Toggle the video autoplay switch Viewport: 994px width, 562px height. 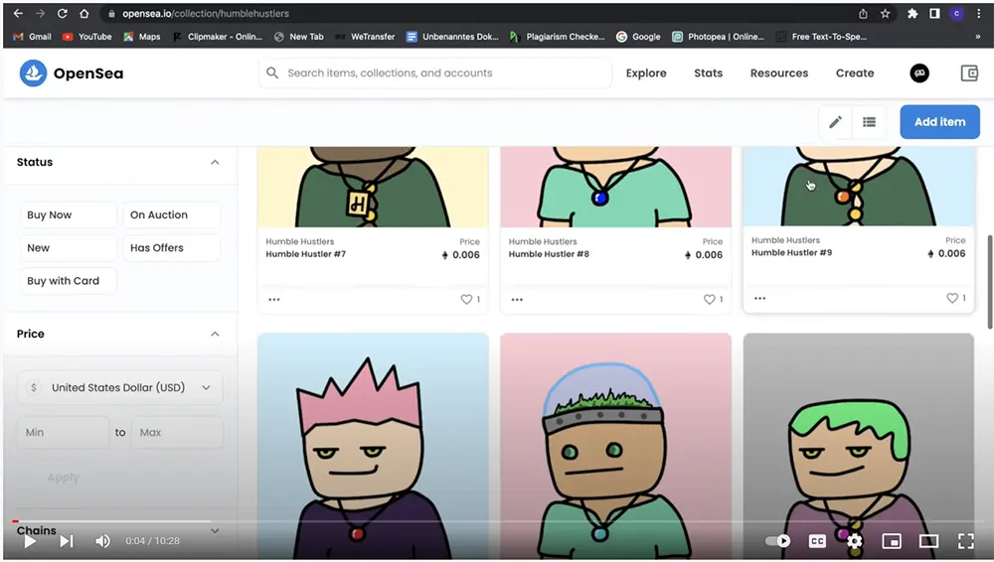click(778, 541)
